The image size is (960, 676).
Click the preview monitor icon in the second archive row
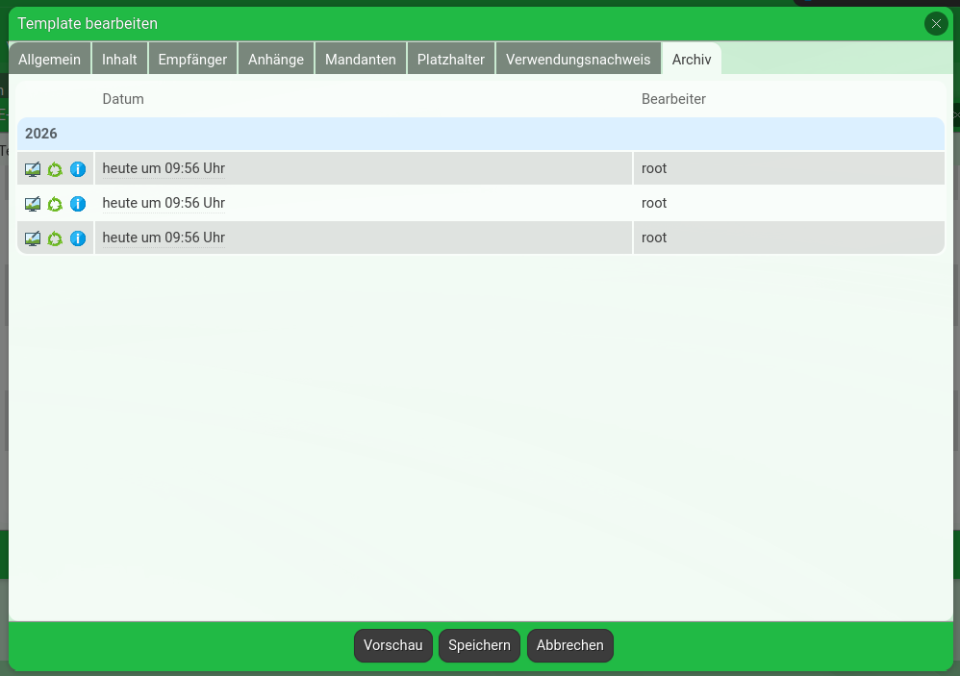point(33,204)
